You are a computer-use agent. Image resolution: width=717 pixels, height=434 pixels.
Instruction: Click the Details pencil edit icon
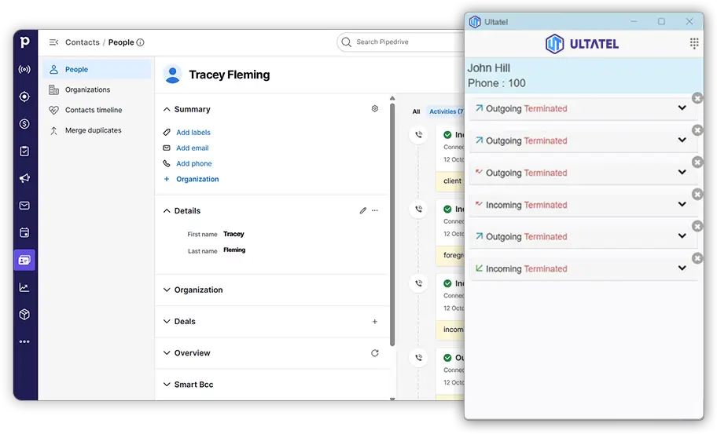click(x=362, y=210)
